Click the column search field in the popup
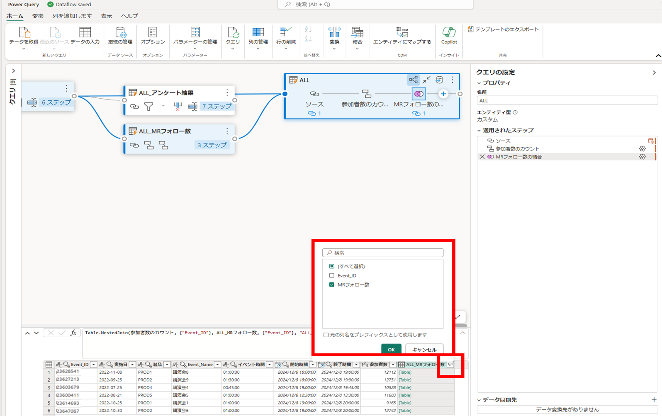 pyautogui.click(x=383, y=253)
